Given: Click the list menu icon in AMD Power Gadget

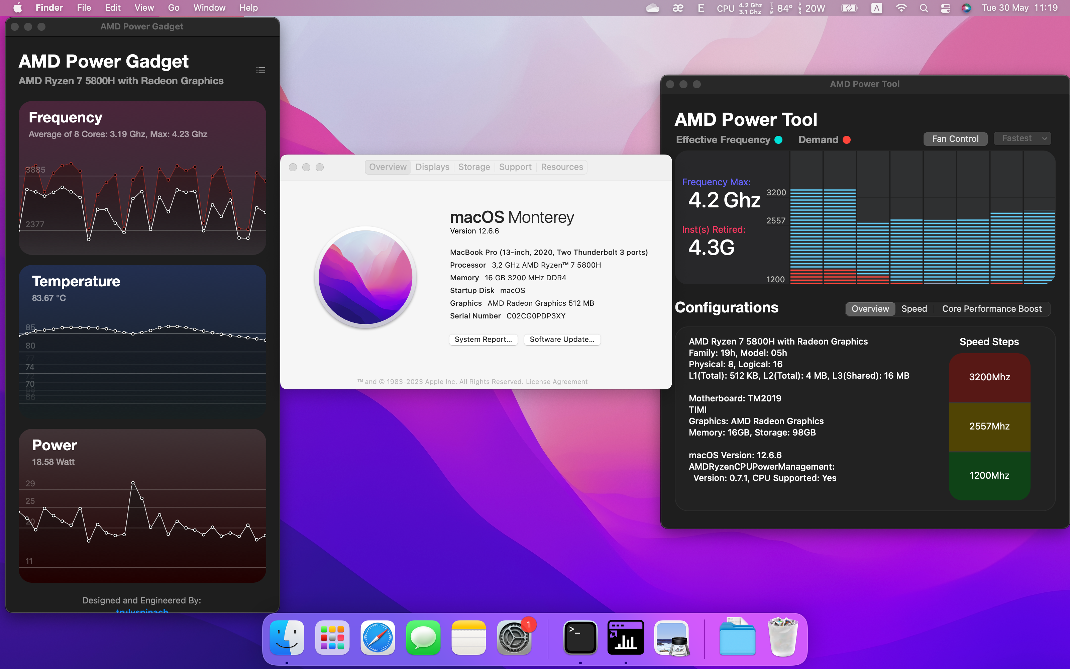Looking at the screenshot, I should pyautogui.click(x=260, y=70).
